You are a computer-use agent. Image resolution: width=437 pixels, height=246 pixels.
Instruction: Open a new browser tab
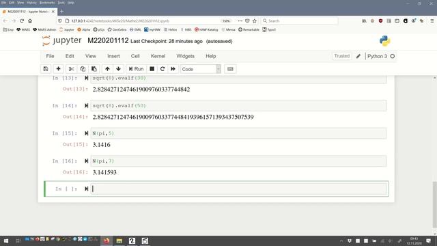coord(62,12)
